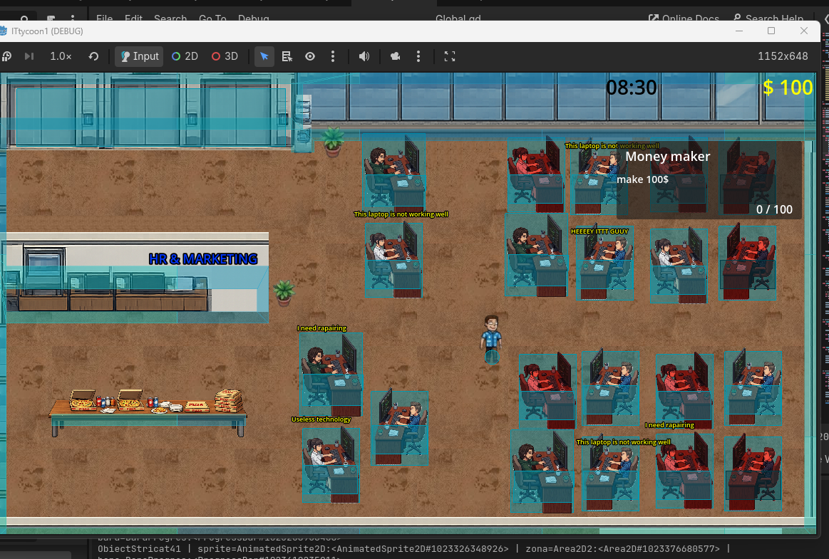Toggle the Input mode button
Viewport: 829px width, 559px height.
tap(140, 56)
